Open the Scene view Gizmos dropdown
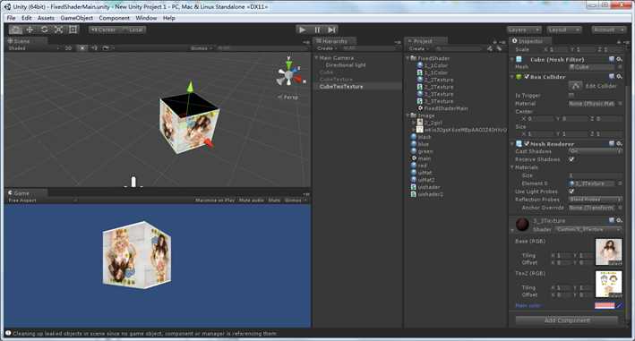This screenshot has height=341, width=635. click(x=202, y=48)
